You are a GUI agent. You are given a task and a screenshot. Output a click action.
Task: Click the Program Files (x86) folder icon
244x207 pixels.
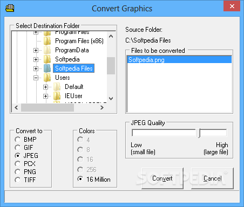click(x=48, y=41)
